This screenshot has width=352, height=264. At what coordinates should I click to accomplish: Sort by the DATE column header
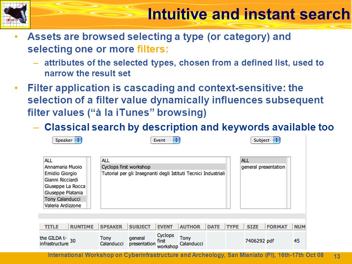point(216,227)
